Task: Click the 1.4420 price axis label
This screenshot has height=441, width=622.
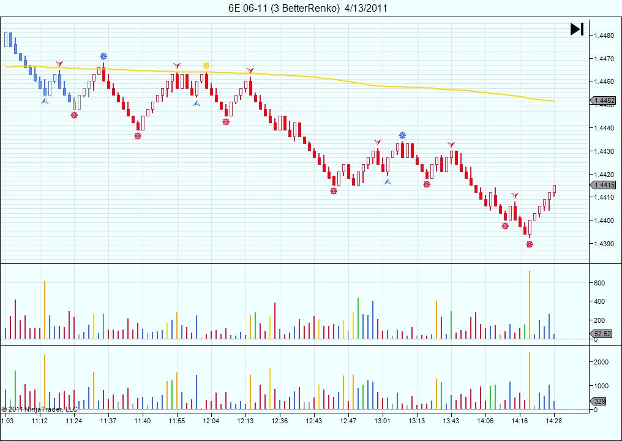Action: click(x=604, y=175)
